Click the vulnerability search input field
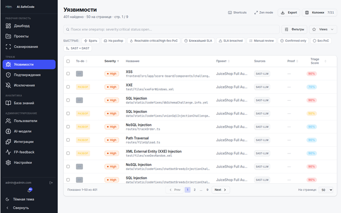Image resolution: width=341 pixels, height=213 pixels. coord(171,29)
